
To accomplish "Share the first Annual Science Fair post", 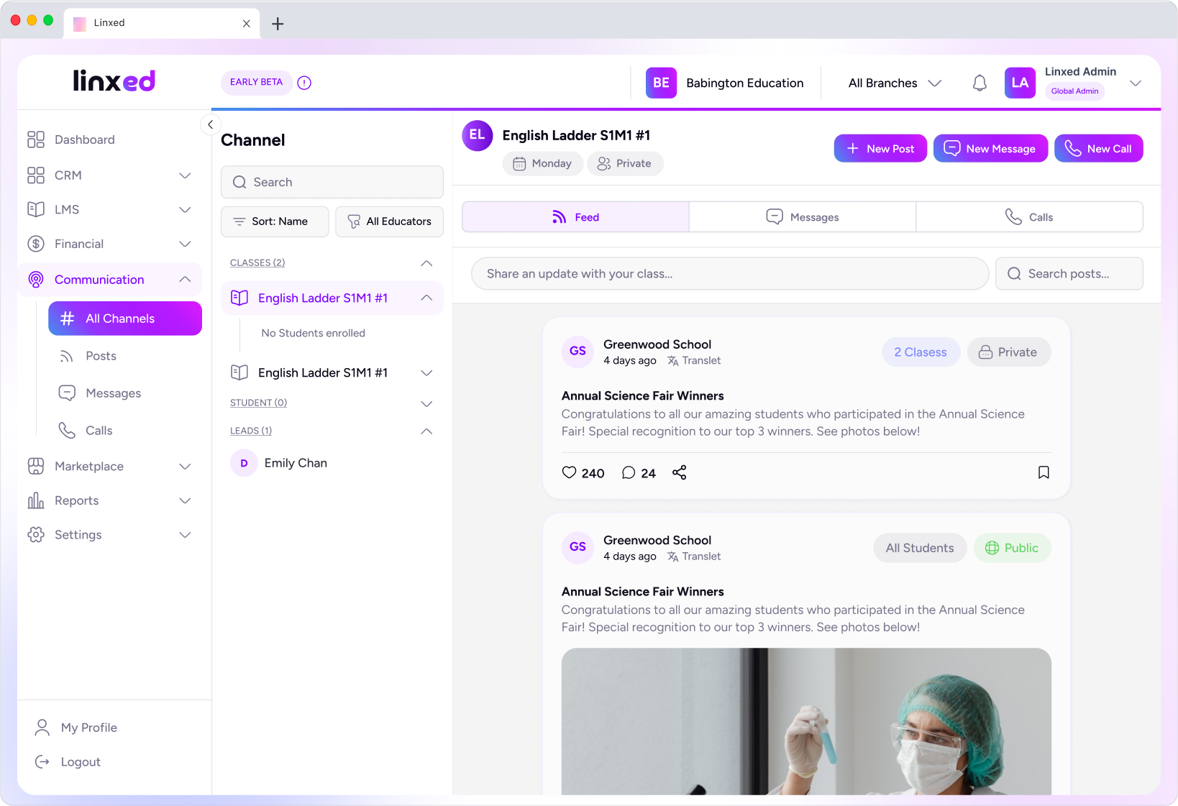I will click(679, 472).
